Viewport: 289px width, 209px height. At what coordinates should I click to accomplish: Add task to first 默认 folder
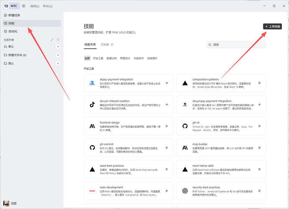58,46
